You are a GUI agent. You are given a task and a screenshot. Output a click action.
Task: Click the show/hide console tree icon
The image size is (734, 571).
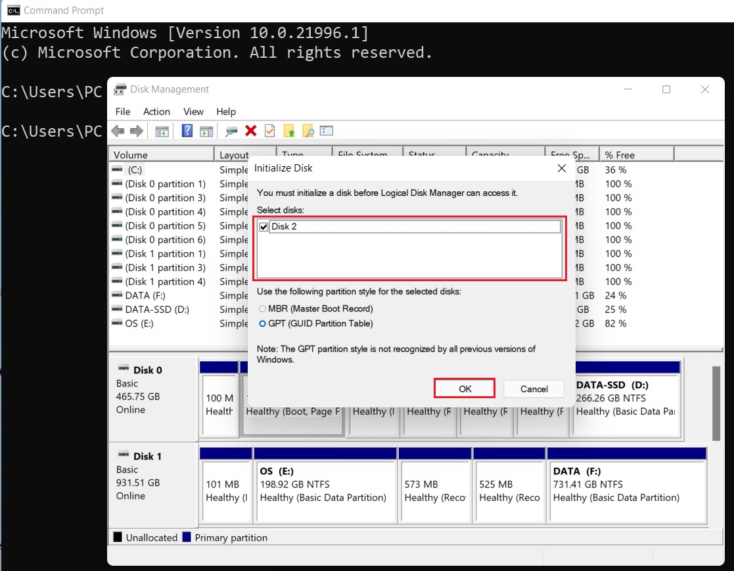[162, 131]
